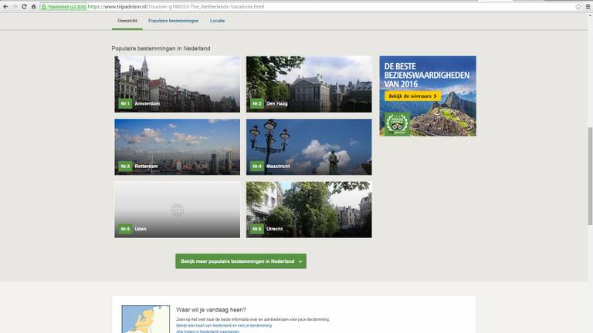Open the browser home page icon
The width and height of the screenshot is (593, 333).
click(33, 6)
